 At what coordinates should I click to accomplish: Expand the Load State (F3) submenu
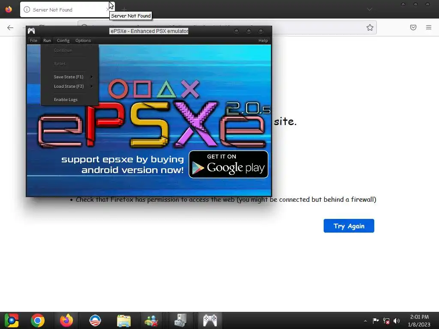pyautogui.click(x=69, y=87)
